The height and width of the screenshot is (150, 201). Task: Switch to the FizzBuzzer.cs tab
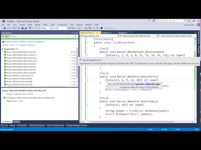106,33
